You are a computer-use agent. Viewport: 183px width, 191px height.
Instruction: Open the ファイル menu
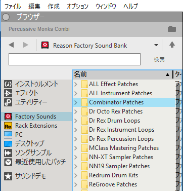pyautogui.click(x=13, y=7)
